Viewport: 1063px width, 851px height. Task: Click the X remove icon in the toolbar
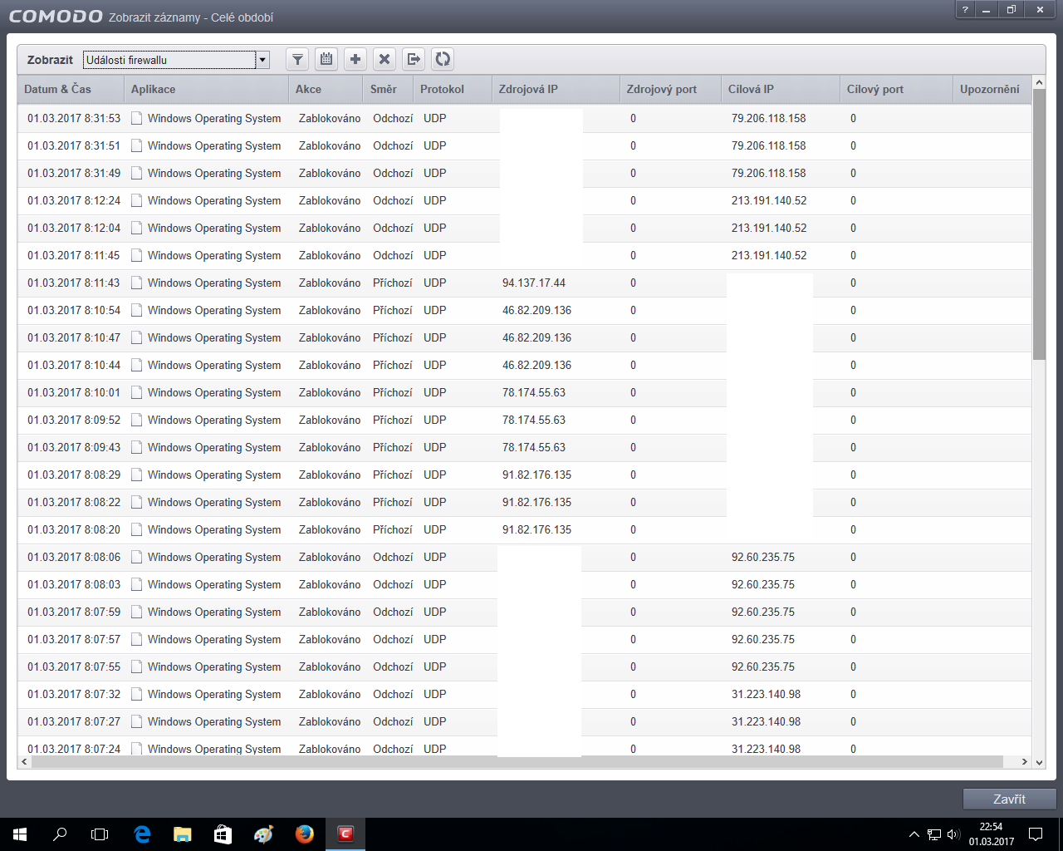coord(385,59)
